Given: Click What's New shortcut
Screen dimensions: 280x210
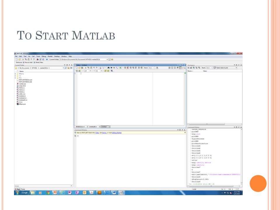Looking at the screenshot, I should point(38,62).
